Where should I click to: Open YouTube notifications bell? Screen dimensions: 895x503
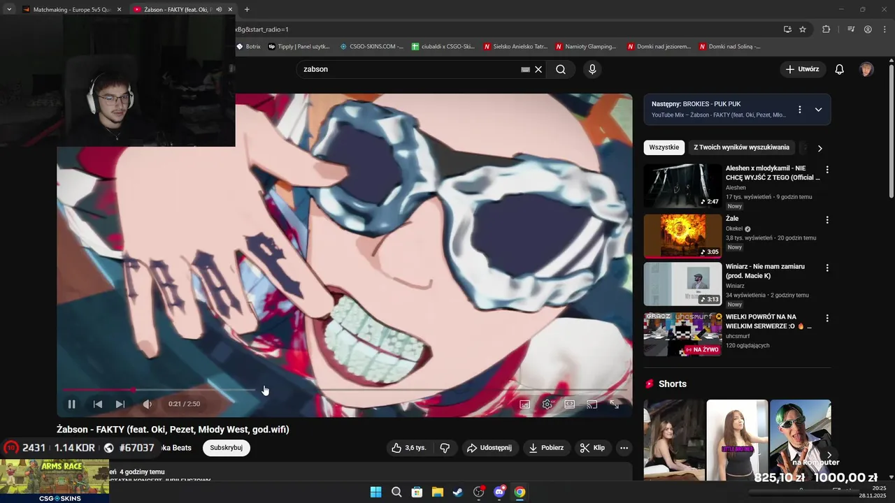840,69
